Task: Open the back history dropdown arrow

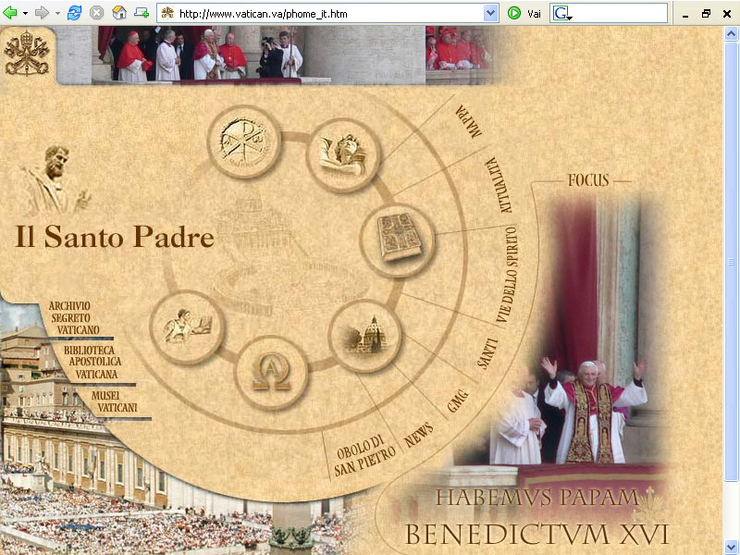Action: [x=25, y=13]
